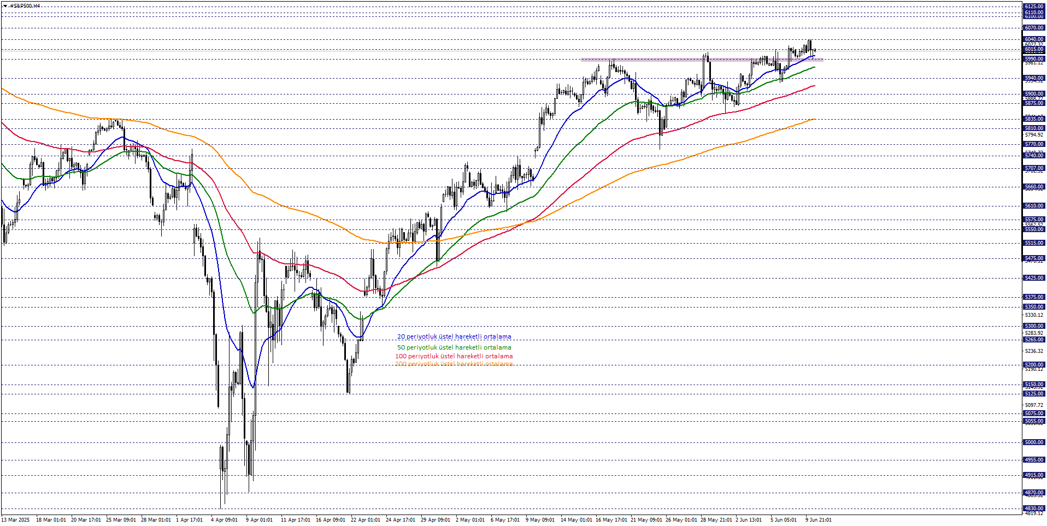Click the 4955.00 price level label
The height and width of the screenshot is (526, 1047).
[x=1034, y=460]
